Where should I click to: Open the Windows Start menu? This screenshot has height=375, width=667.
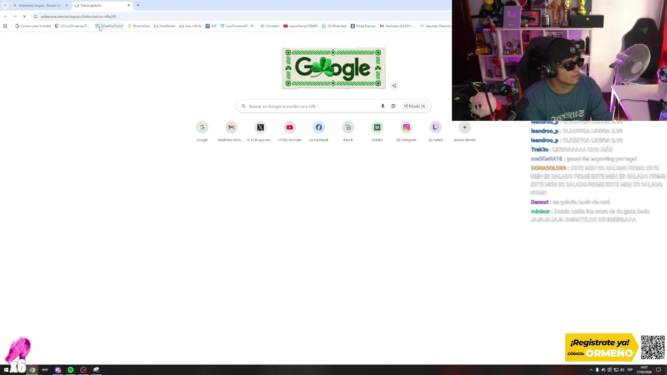click(x=6, y=370)
